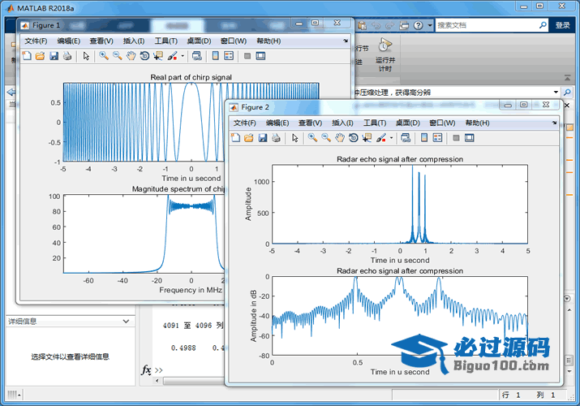Open 帮助(H) menu in Figure 2
580x406 pixels.
pyautogui.click(x=477, y=123)
